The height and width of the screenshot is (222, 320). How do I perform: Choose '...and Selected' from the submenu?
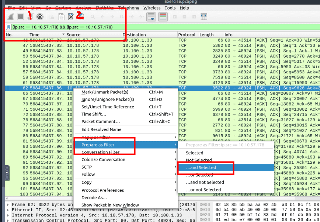click(x=201, y=167)
